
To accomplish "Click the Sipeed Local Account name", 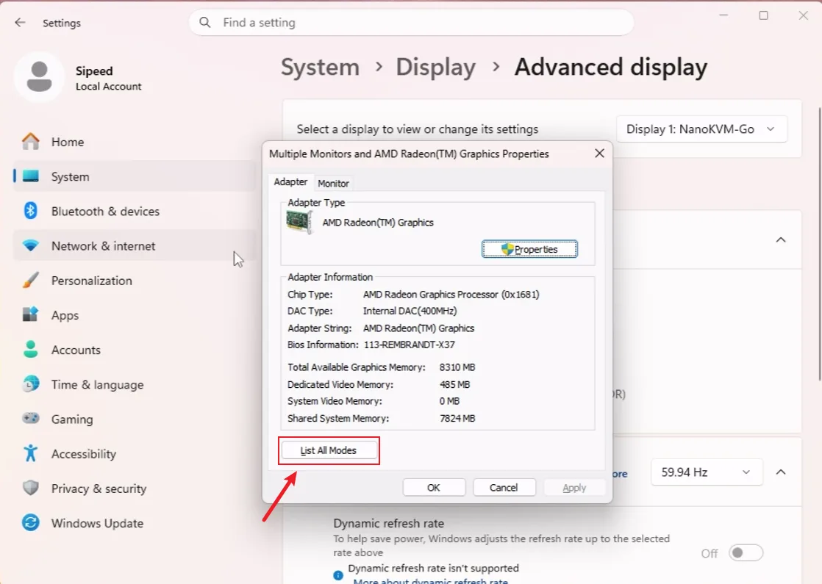I will coord(109,78).
